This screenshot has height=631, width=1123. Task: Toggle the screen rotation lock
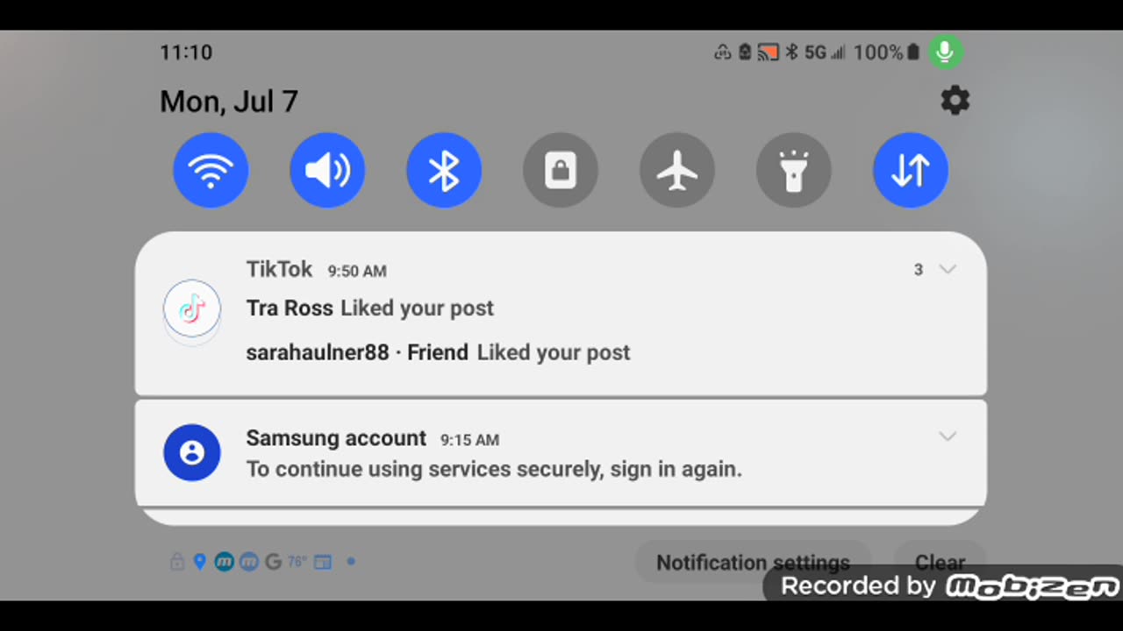[x=561, y=170]
